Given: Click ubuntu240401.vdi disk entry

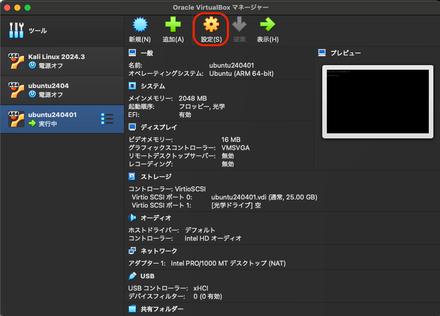Looking at the screenshot, I should [264, 197].
